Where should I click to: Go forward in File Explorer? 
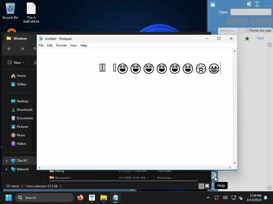(x=22, y=49)
